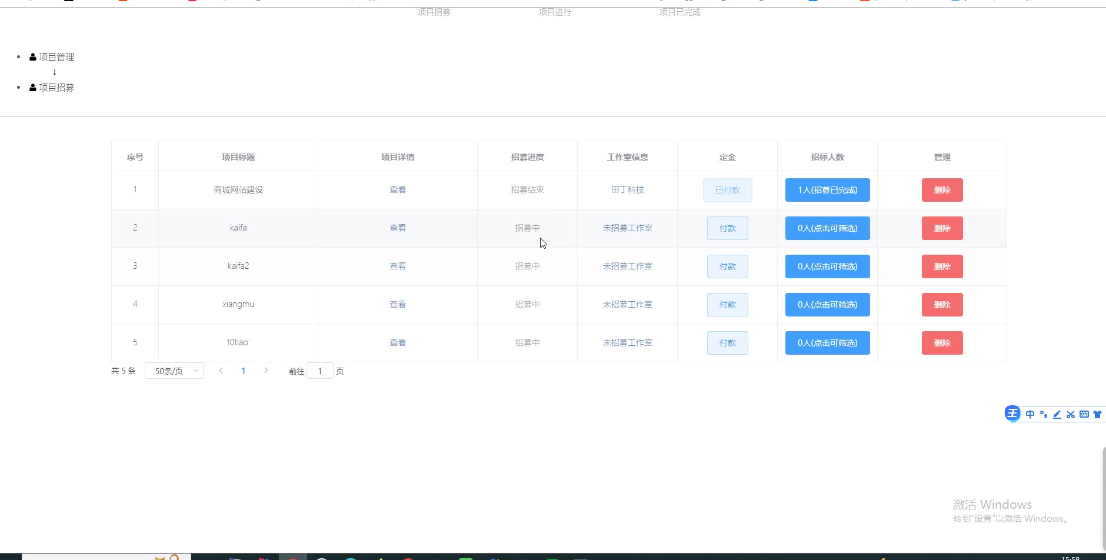Click the 招募结束 status cell
The width and height of the screenshot is (1106, 560).
pos(528,190)
